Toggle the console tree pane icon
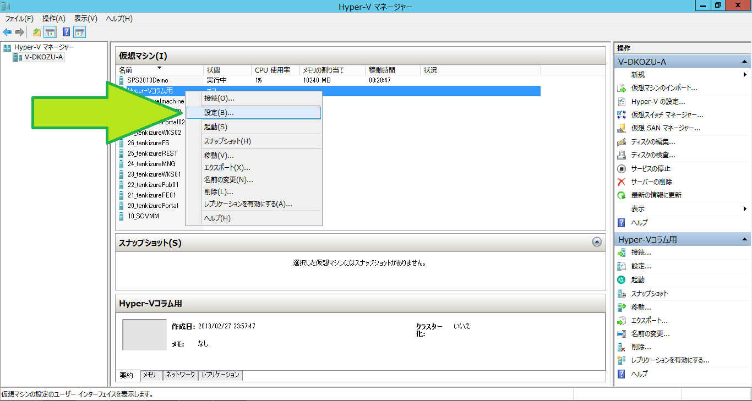The image size is (752, 401). (x=50, y=32)
